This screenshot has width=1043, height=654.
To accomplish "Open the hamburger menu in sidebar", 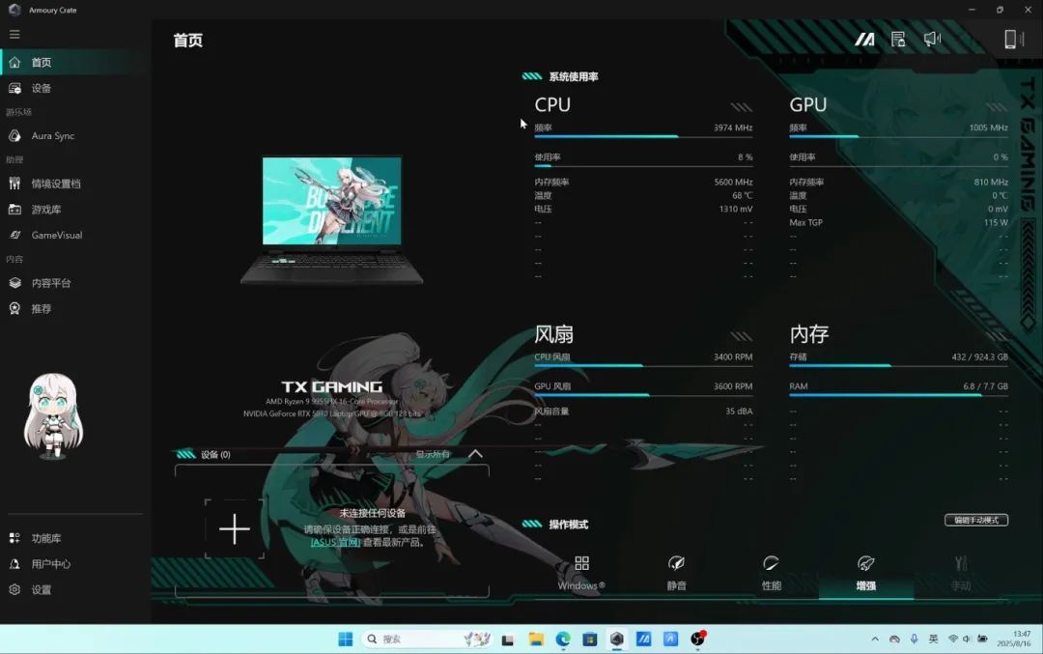I will pos(14,34).
